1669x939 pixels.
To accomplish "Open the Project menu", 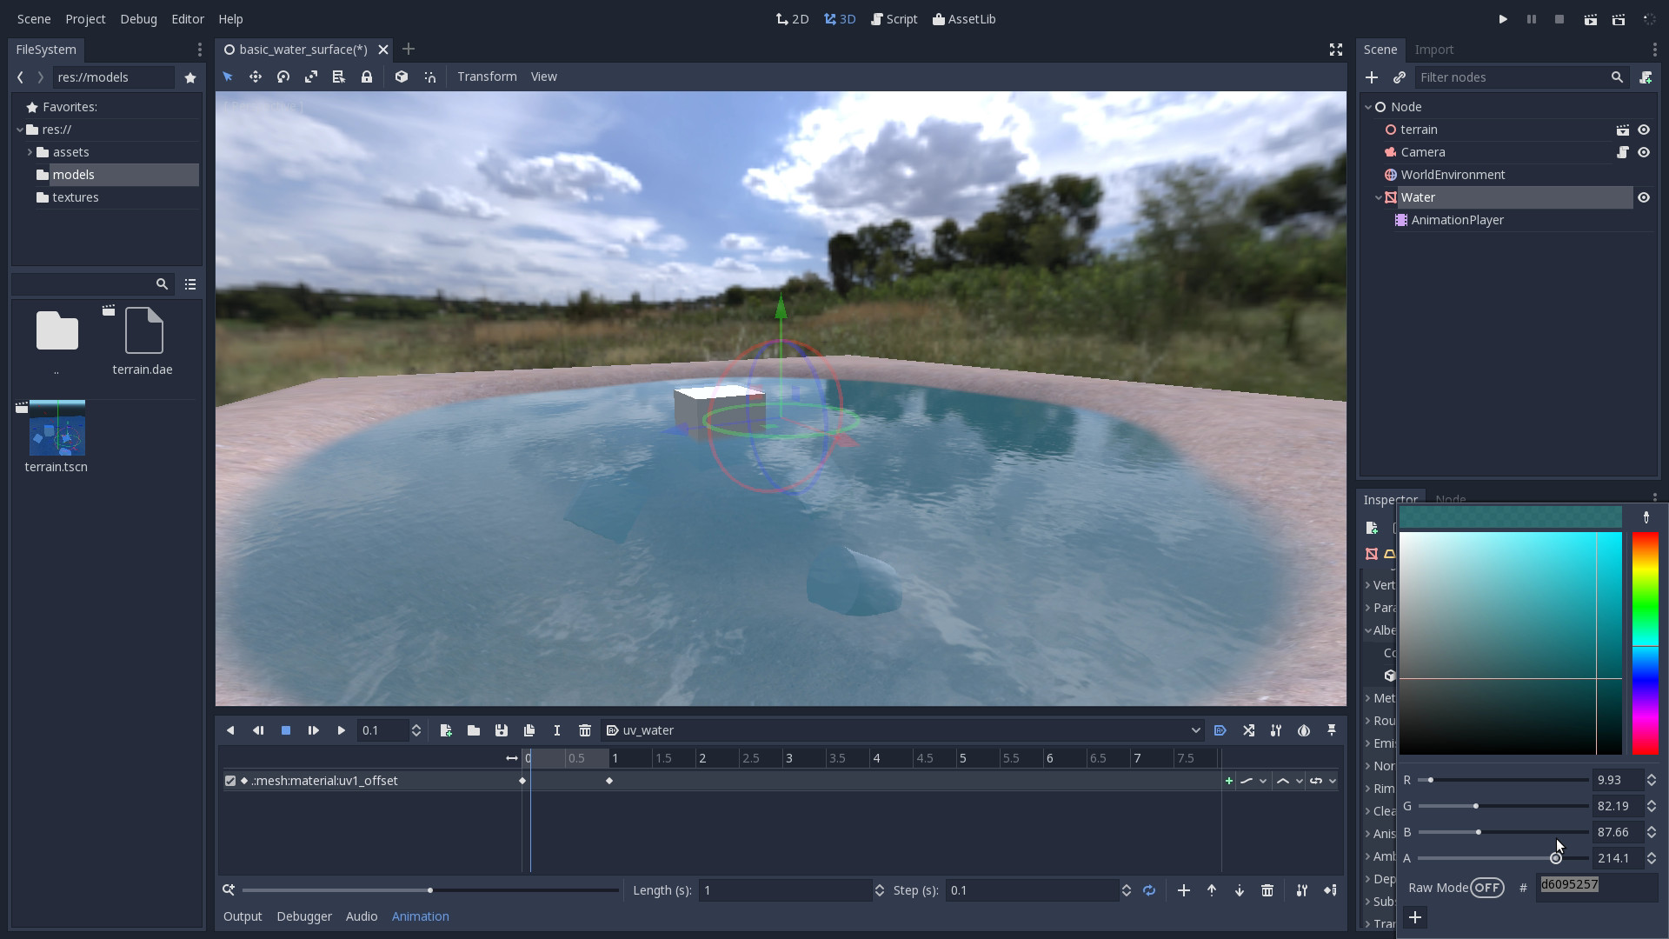I will point(85,19).
